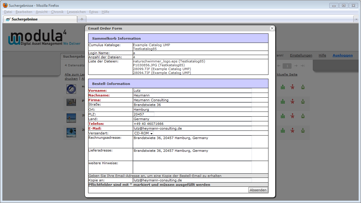Image resolution: width=361 pixels, height=203 pixels.
Task: Click the page Hilfe link
Action: click(322, 55)
